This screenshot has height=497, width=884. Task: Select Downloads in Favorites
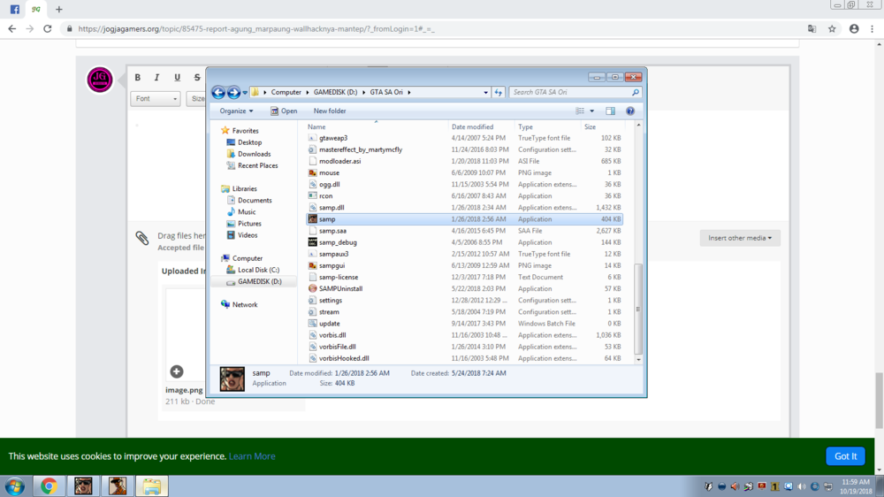[x=248, y=154]
